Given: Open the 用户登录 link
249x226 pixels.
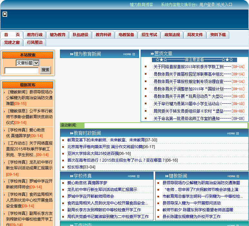Looking at the screenshot, I should (x=207, y=5).
